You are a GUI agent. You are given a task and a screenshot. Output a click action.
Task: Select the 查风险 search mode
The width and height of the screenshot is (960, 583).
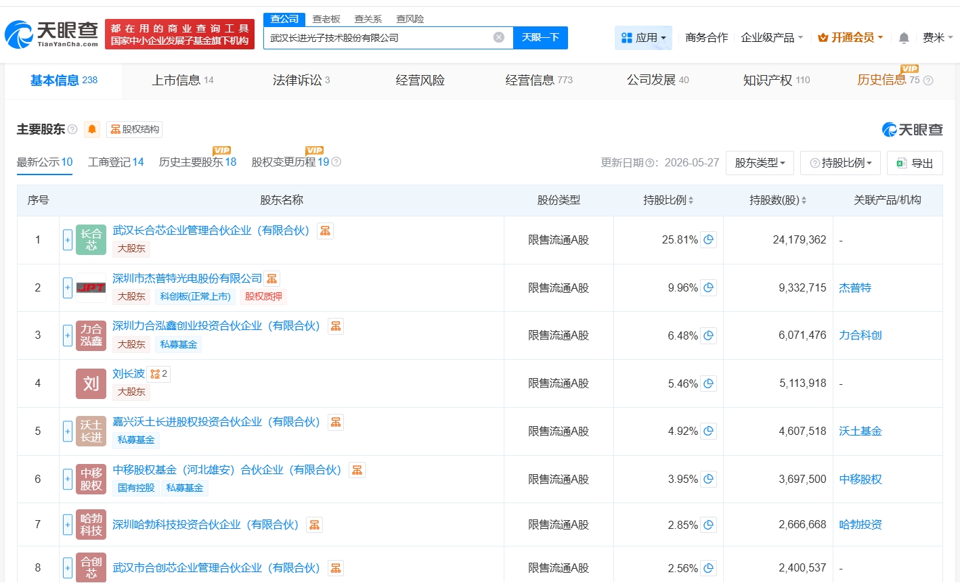click(410, 19)
